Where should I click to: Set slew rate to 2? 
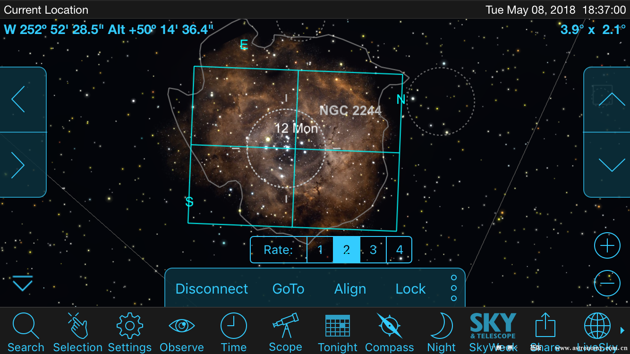coord(347,250)
